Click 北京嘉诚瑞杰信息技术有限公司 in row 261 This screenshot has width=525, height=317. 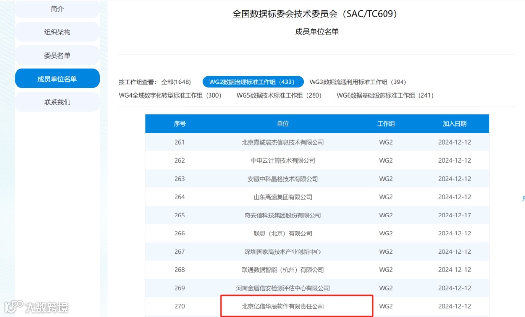point(282,142)
